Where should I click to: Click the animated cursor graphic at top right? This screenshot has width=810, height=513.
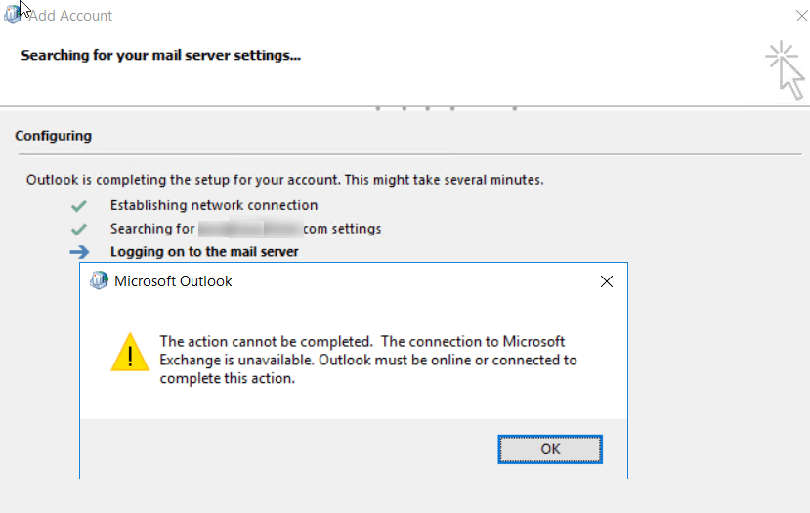pos(786,70)
